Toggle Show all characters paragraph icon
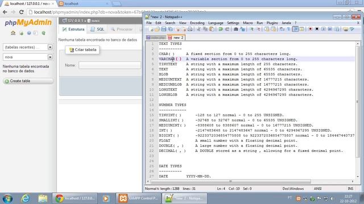The width and height of the screenshot is (364, 204). click(288, 29)
